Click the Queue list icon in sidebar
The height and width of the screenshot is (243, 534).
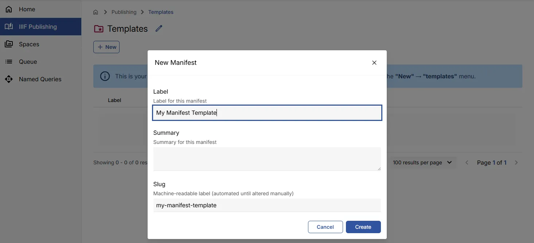pyautogui.click(x=9, y=62)
